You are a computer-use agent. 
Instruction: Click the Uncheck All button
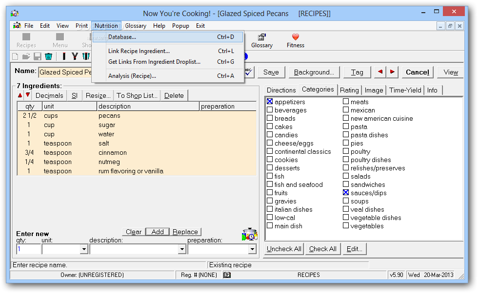point(284,249)
